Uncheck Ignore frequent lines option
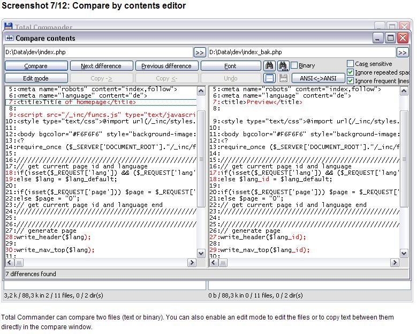The width and height of the screenshot is (417, 334). coord(350,81)
